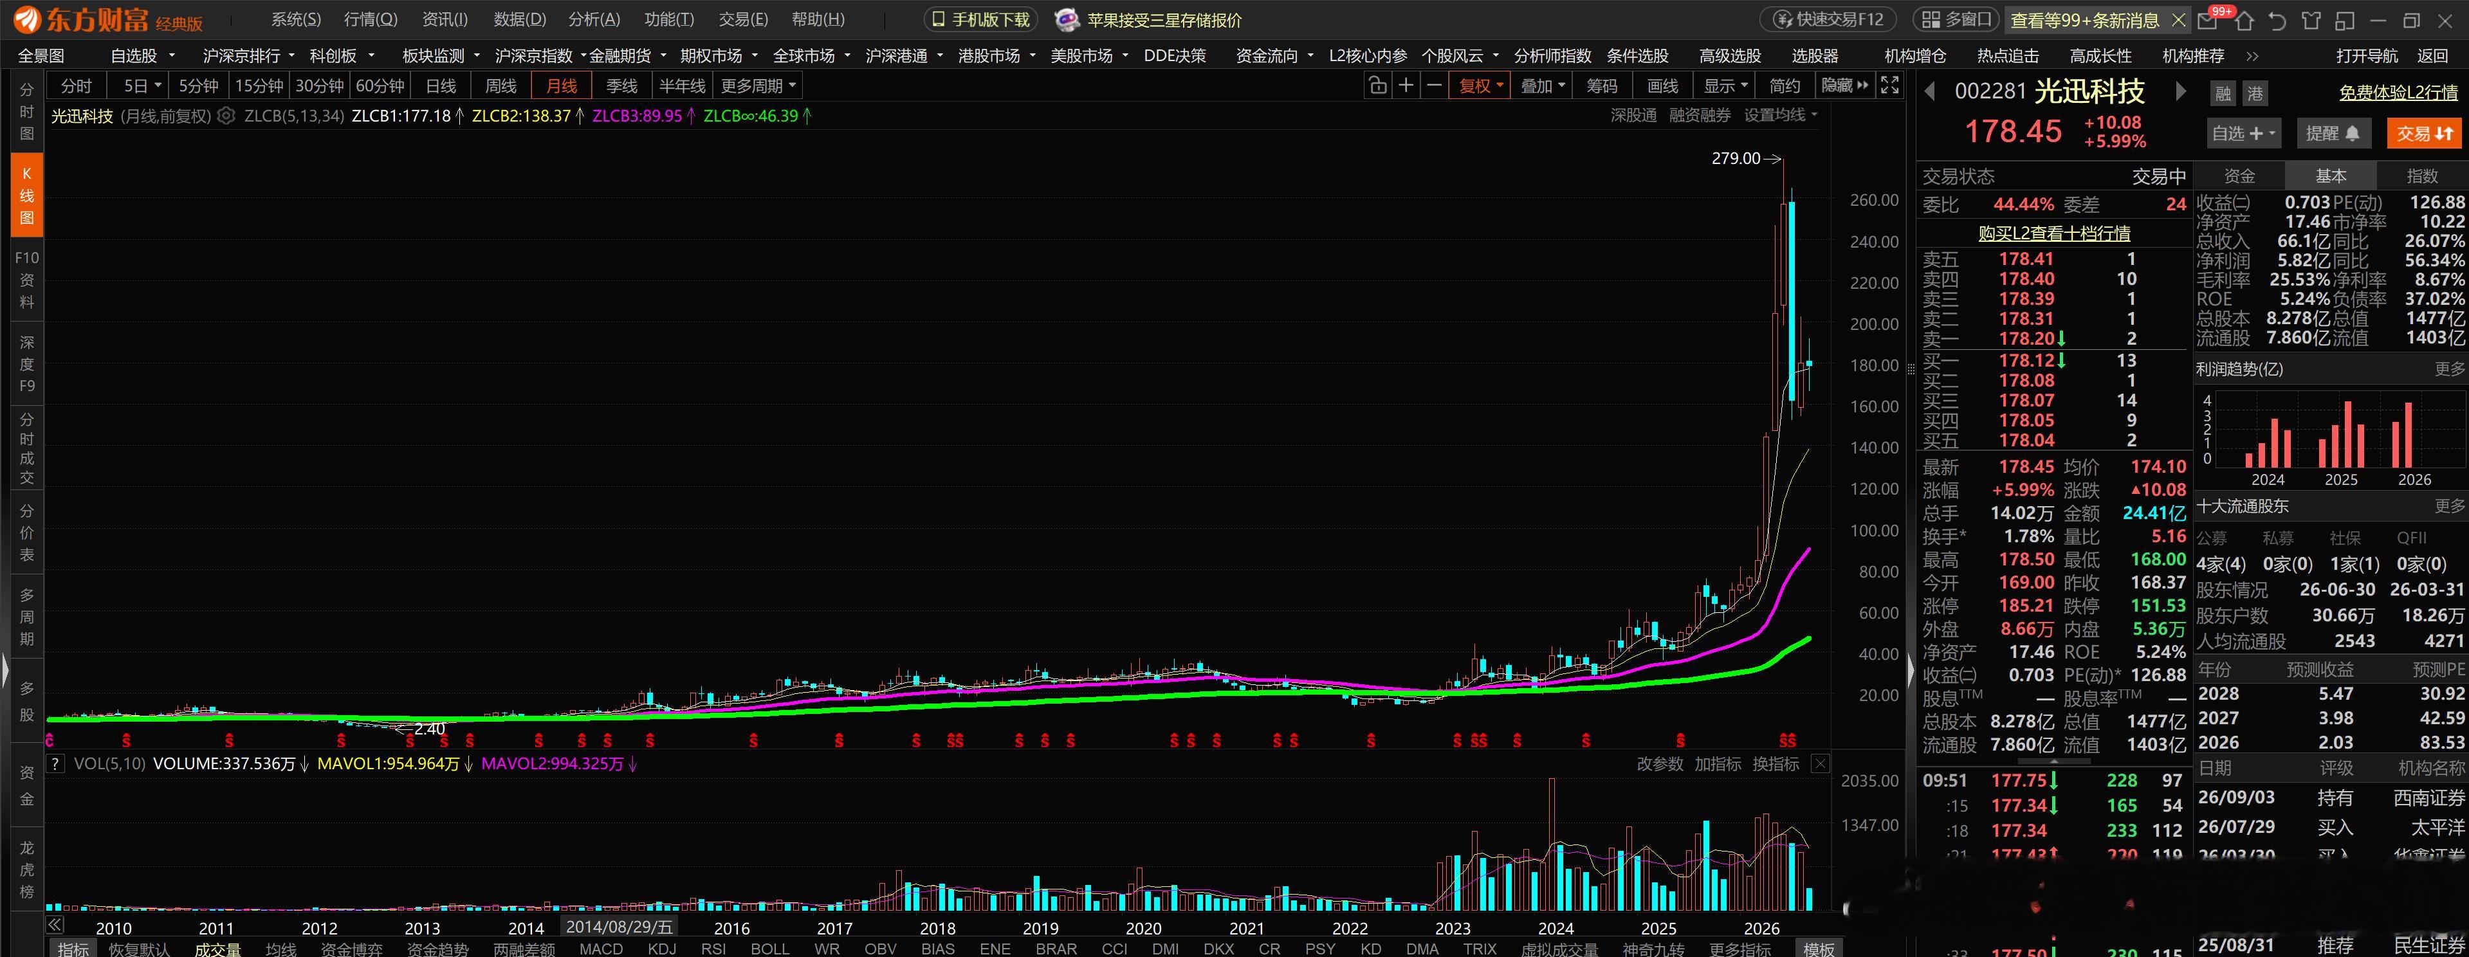Image resolution: width=2469 pixels, height=957 pixels.
Task: Open 龙虎榜 in left sidebar
Action: pyautogui.click(x=27, y=870)
